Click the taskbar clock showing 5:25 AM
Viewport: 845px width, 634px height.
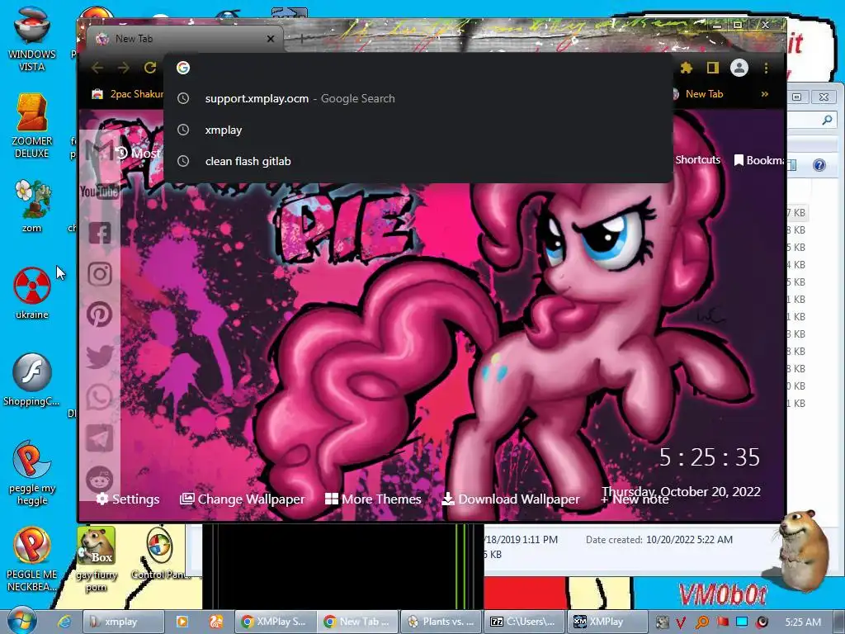[803, 622]
